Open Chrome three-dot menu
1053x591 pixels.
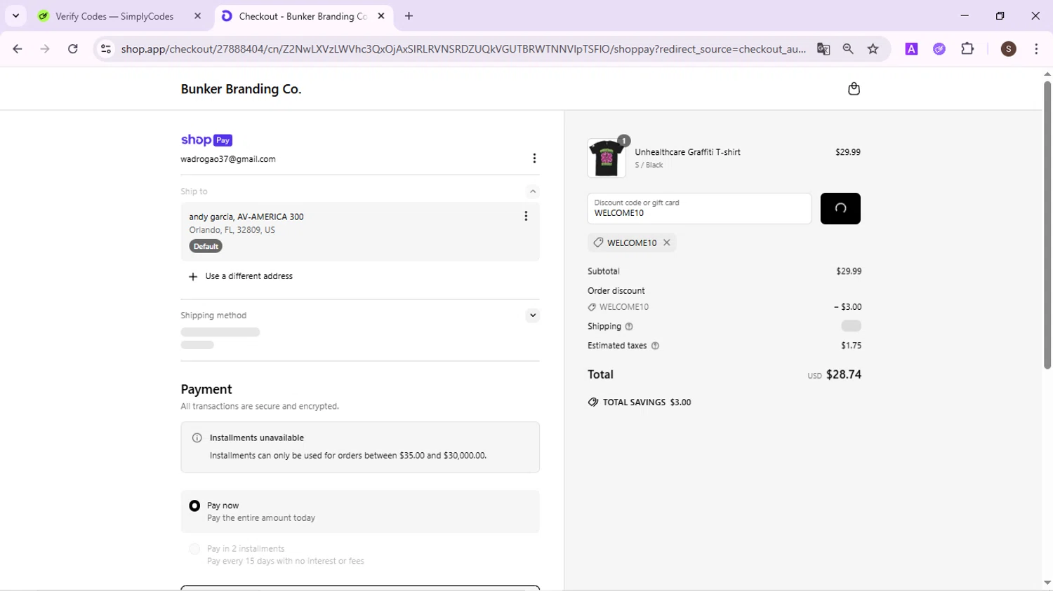tap(1036, 49)
